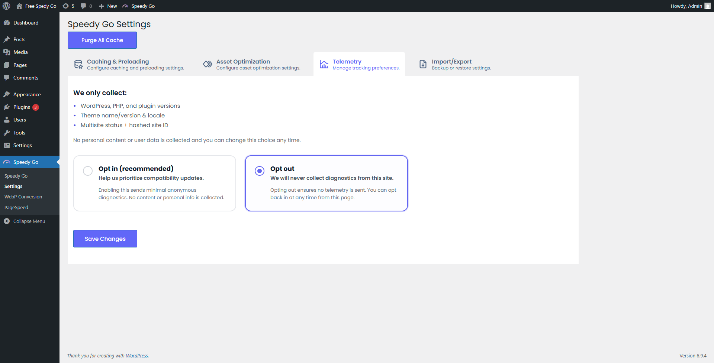Open the Media menu label
The image size is (714, 363).
[x=20, y=52]
